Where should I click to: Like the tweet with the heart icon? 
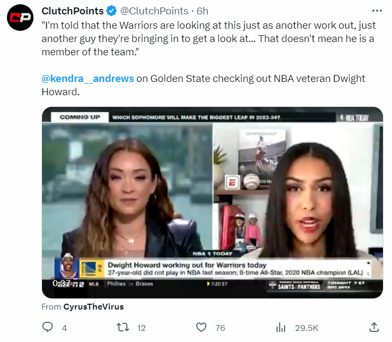[x=202, y=327]
